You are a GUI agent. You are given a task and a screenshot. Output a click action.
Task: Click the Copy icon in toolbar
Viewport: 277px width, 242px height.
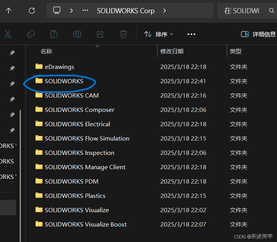[x=31, y=34]
